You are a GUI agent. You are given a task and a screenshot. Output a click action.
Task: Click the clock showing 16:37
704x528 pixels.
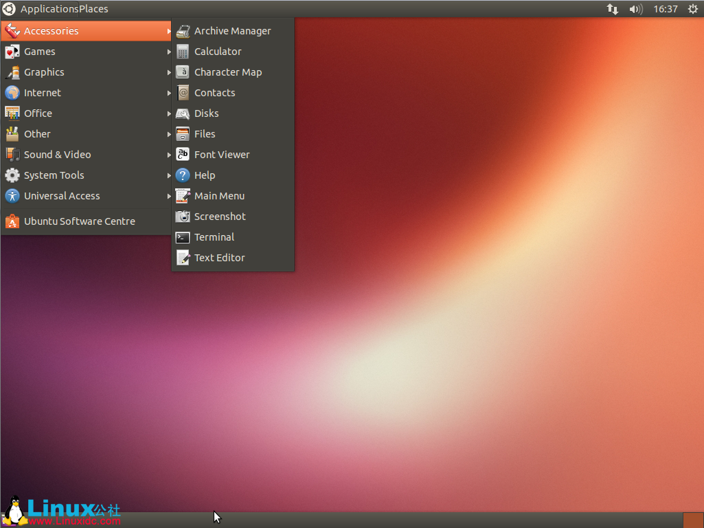click(666, 10)
